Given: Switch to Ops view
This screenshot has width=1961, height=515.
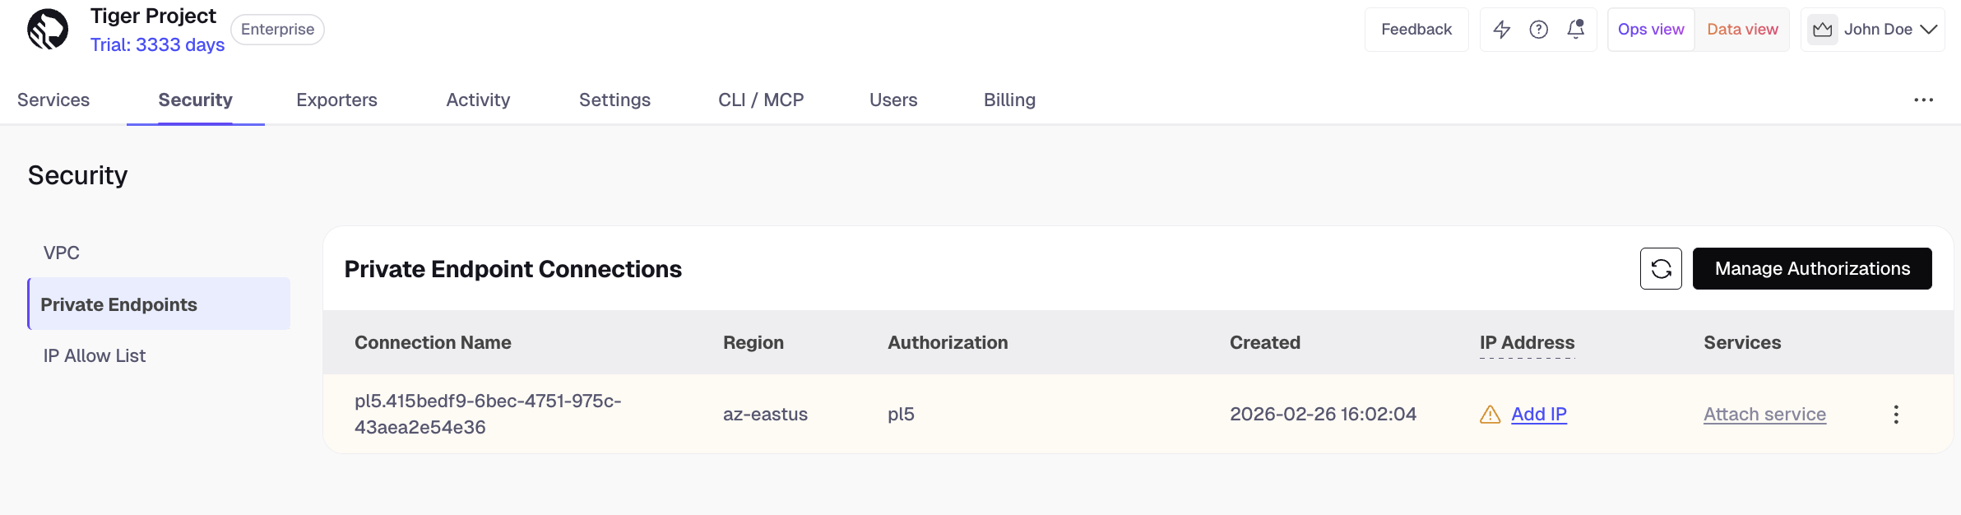Looking at the screenshot, I should click(x=1651, y=30).
